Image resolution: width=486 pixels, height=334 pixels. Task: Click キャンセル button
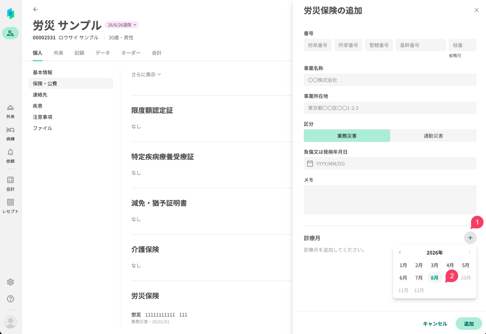(x=435, y=324)
